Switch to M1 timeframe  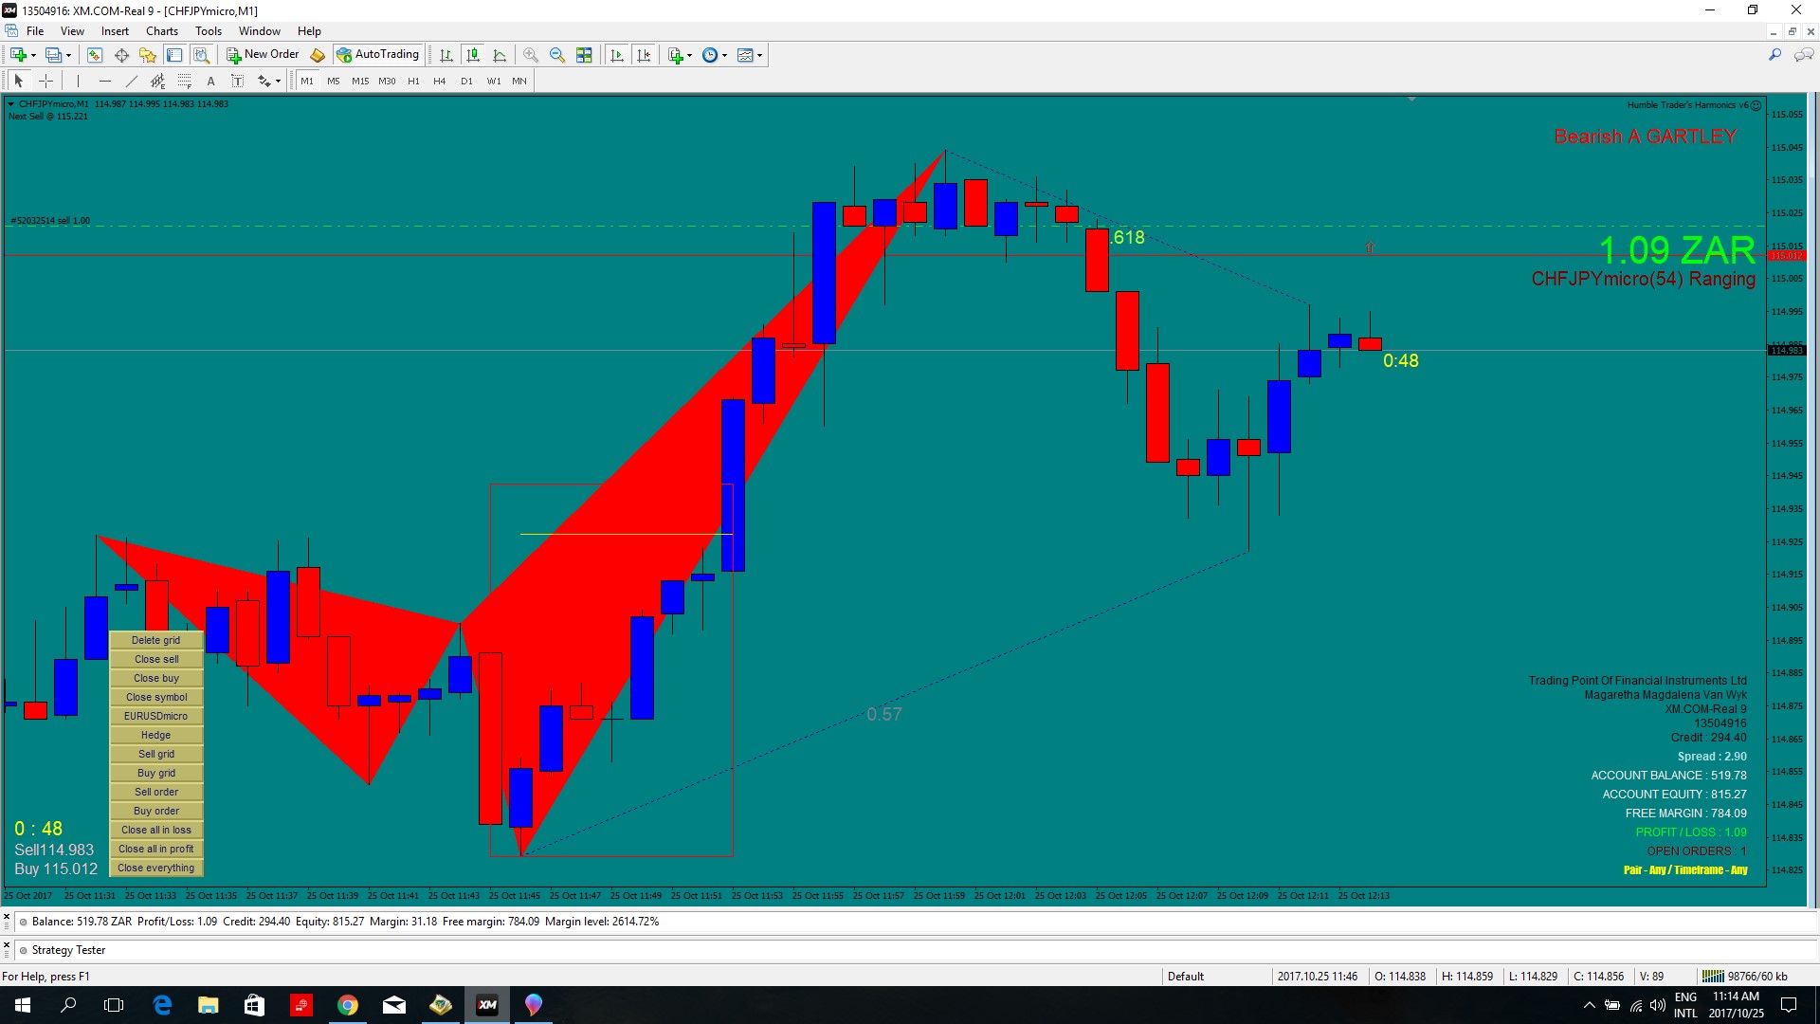pyautogui.click(x=307, y=81)
